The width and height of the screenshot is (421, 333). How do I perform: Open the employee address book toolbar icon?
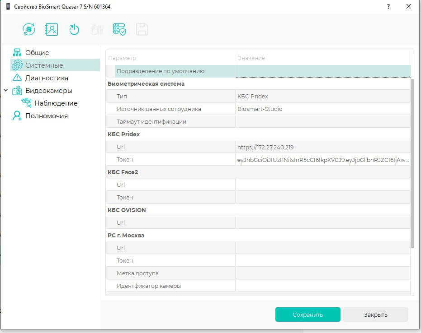coord(51,29)
